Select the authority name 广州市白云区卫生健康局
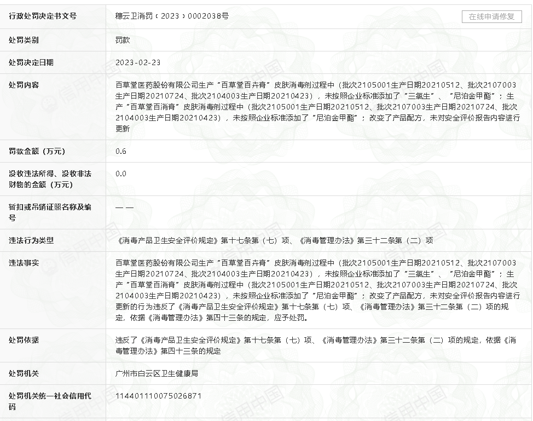533x421 pixels. click(x=157, y=373)
